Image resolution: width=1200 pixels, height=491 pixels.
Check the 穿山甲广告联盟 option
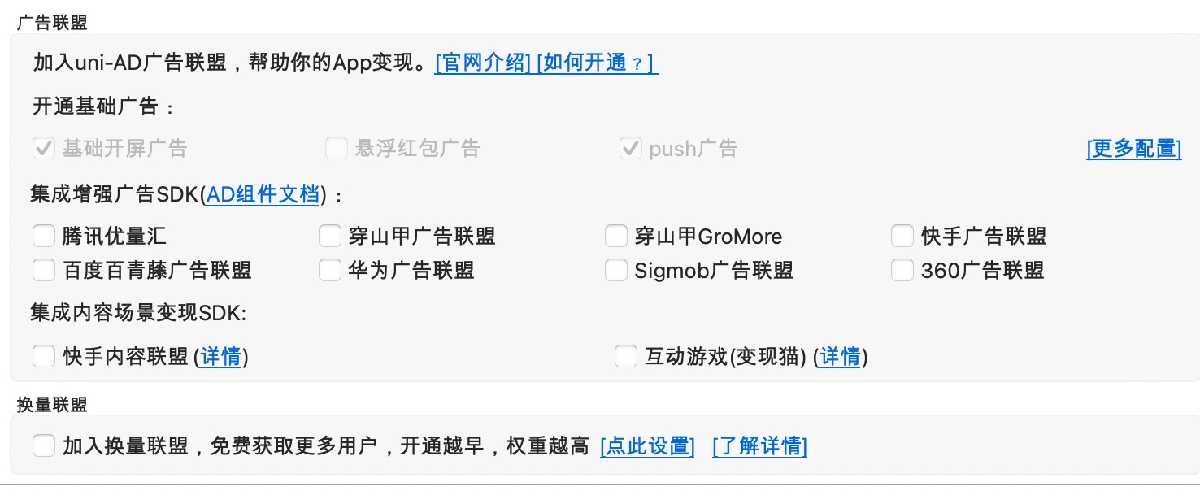(329, 237)
